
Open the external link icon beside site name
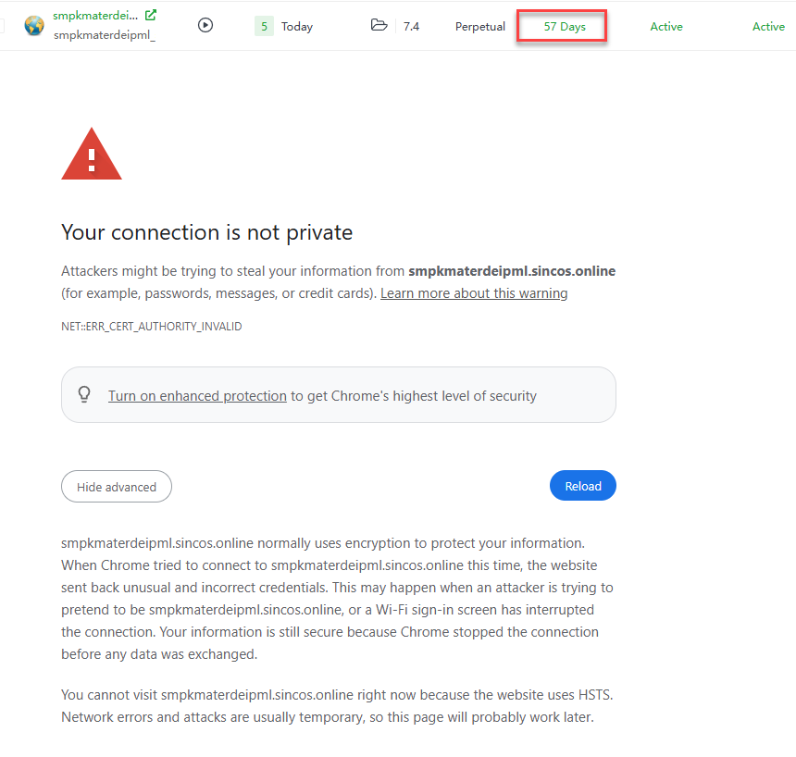pos(151,15)
